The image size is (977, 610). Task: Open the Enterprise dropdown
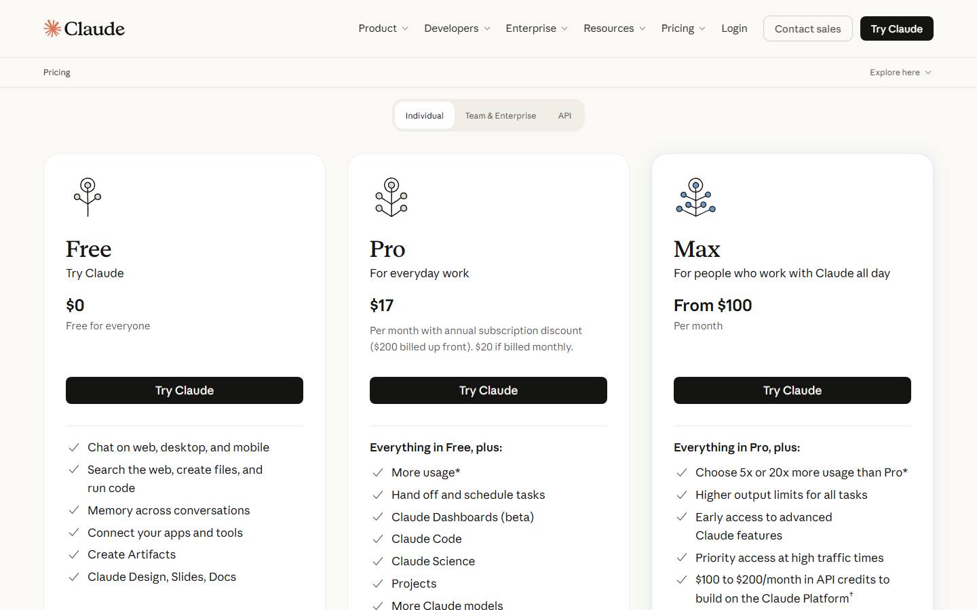pyautogui.click(x=537, y=28)
